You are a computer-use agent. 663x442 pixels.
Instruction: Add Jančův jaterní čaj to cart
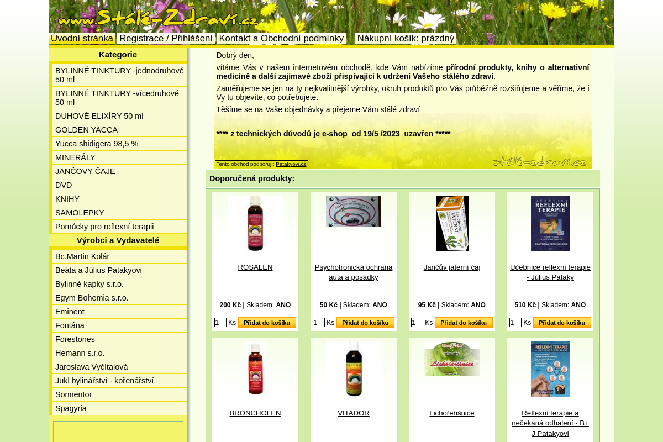(464, 323)
